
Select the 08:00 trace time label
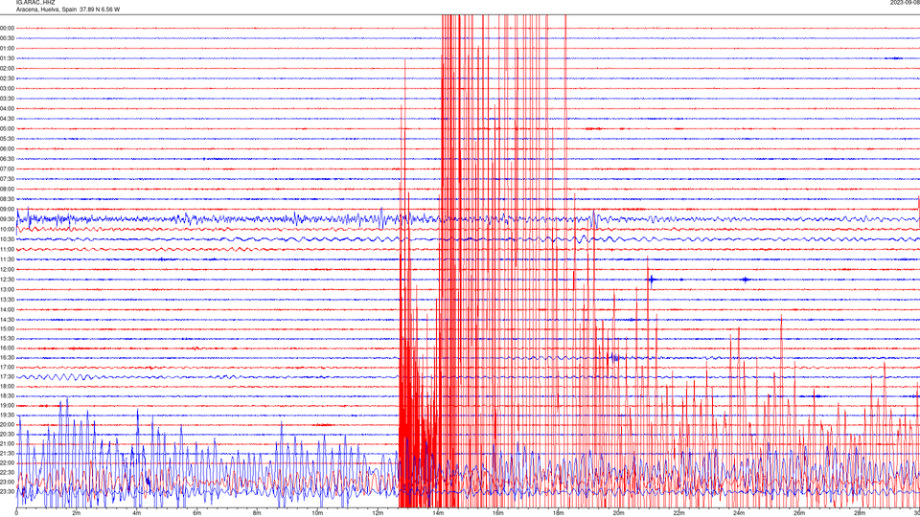point(7,190)
